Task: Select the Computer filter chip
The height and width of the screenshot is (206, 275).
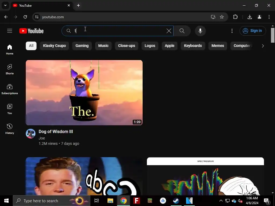Action: coord(242,46)
